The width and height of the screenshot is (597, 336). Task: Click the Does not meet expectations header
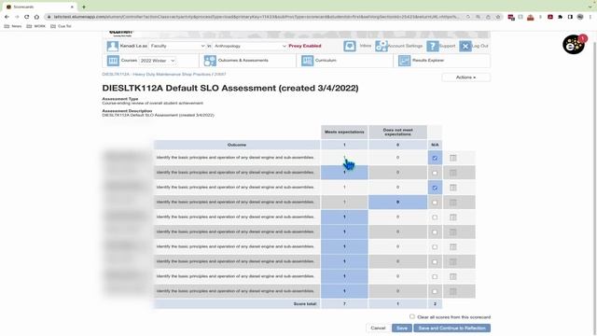[397, 133]
